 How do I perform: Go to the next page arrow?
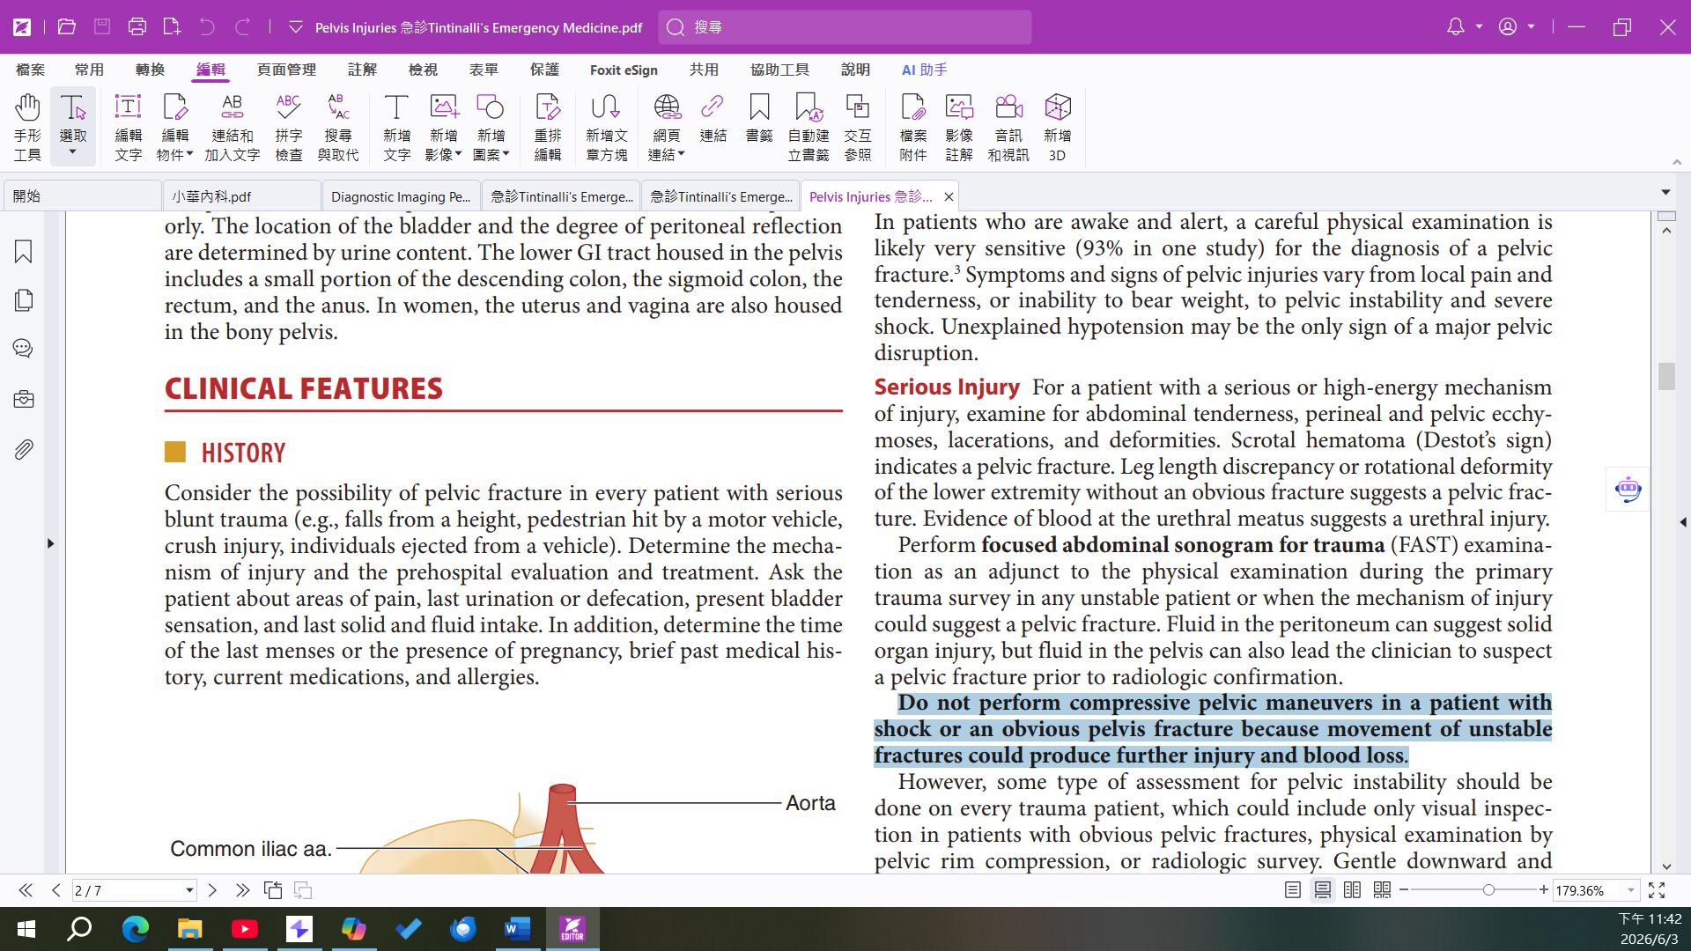coord(212,890)
